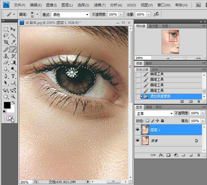This screenshot has width=207, height=185.
Task: Activate the Type tool
Action: tap(13, 76)
